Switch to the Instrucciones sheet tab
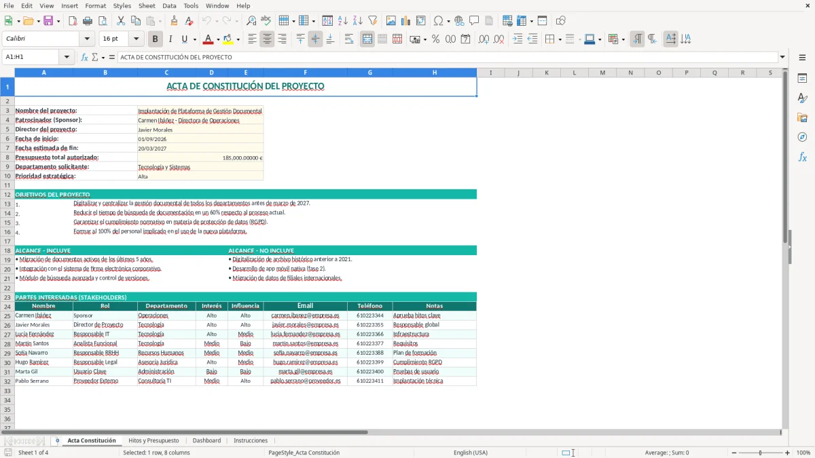This screenshot has width=815, height=458. click(x=251, y=440)
